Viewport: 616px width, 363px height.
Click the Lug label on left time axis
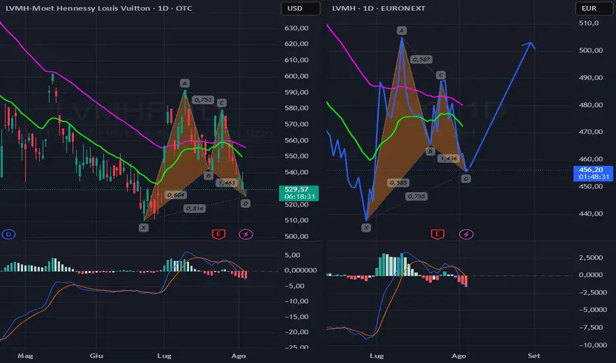click(164, 356)
